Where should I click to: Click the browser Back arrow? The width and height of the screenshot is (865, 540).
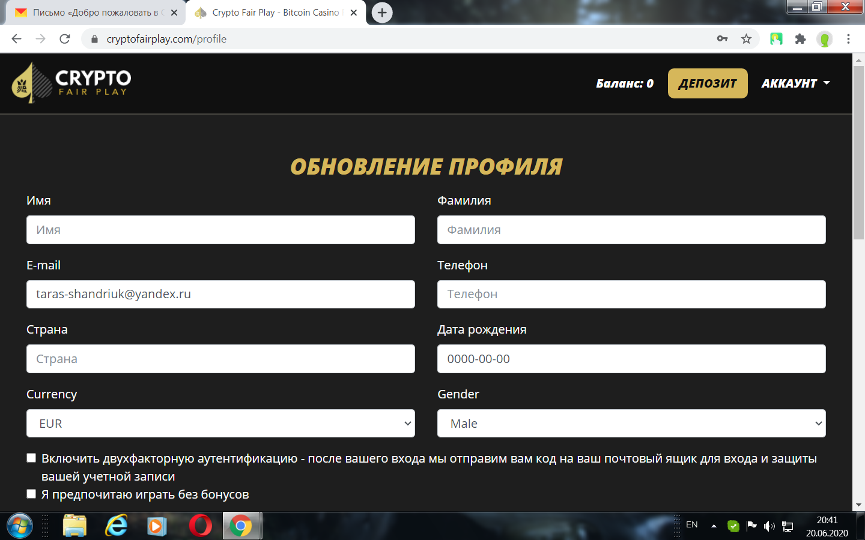(16, 39)
